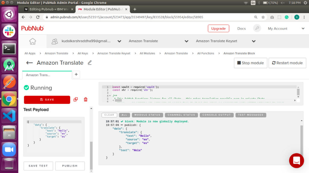Click the Upgrade button
Viewport: 309px width, 173px height.
point(218,29)
